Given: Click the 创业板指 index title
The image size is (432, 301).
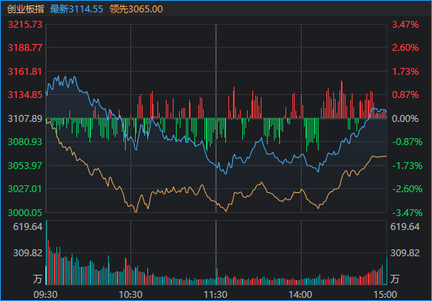Looking at the screenshot, I should click(25, 9).
